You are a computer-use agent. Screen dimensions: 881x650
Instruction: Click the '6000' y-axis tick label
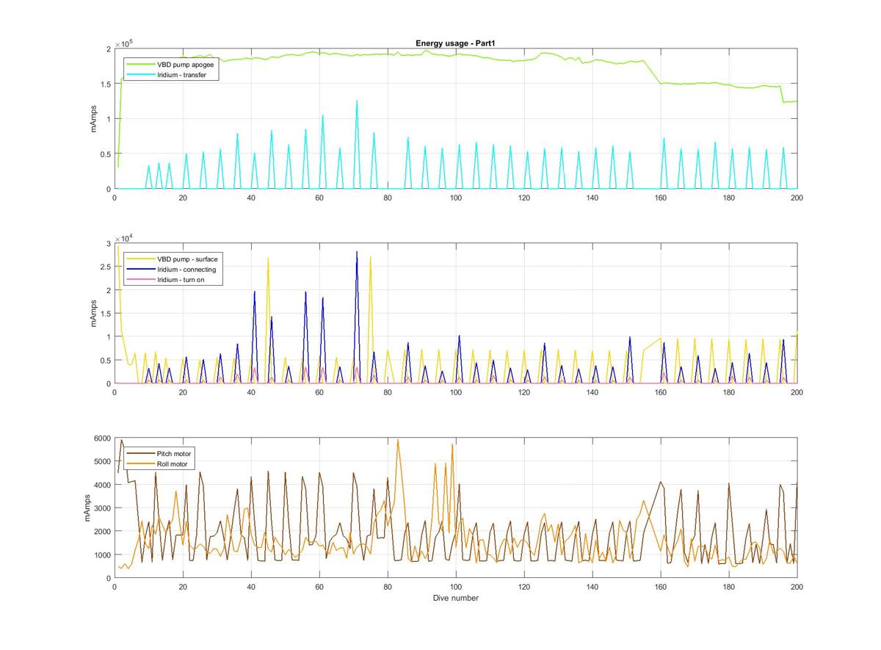[x=101, y=438]
